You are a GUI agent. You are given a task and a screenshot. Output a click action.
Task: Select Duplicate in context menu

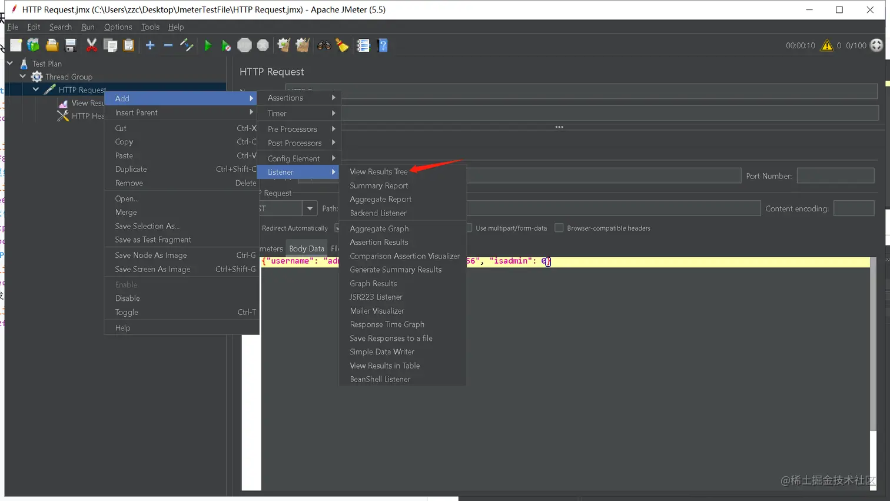coord(181,169)
